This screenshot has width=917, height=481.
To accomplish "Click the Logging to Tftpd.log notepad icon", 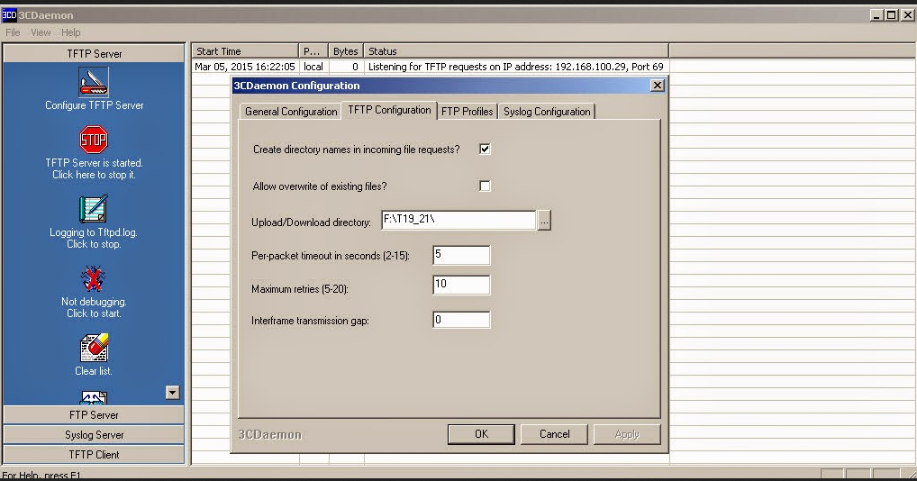I will pyautogui.click(x=94, y=209).
